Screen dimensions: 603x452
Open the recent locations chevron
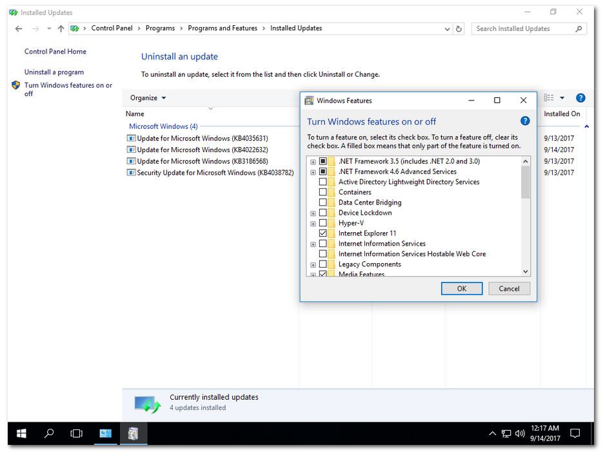coord(49,28)
